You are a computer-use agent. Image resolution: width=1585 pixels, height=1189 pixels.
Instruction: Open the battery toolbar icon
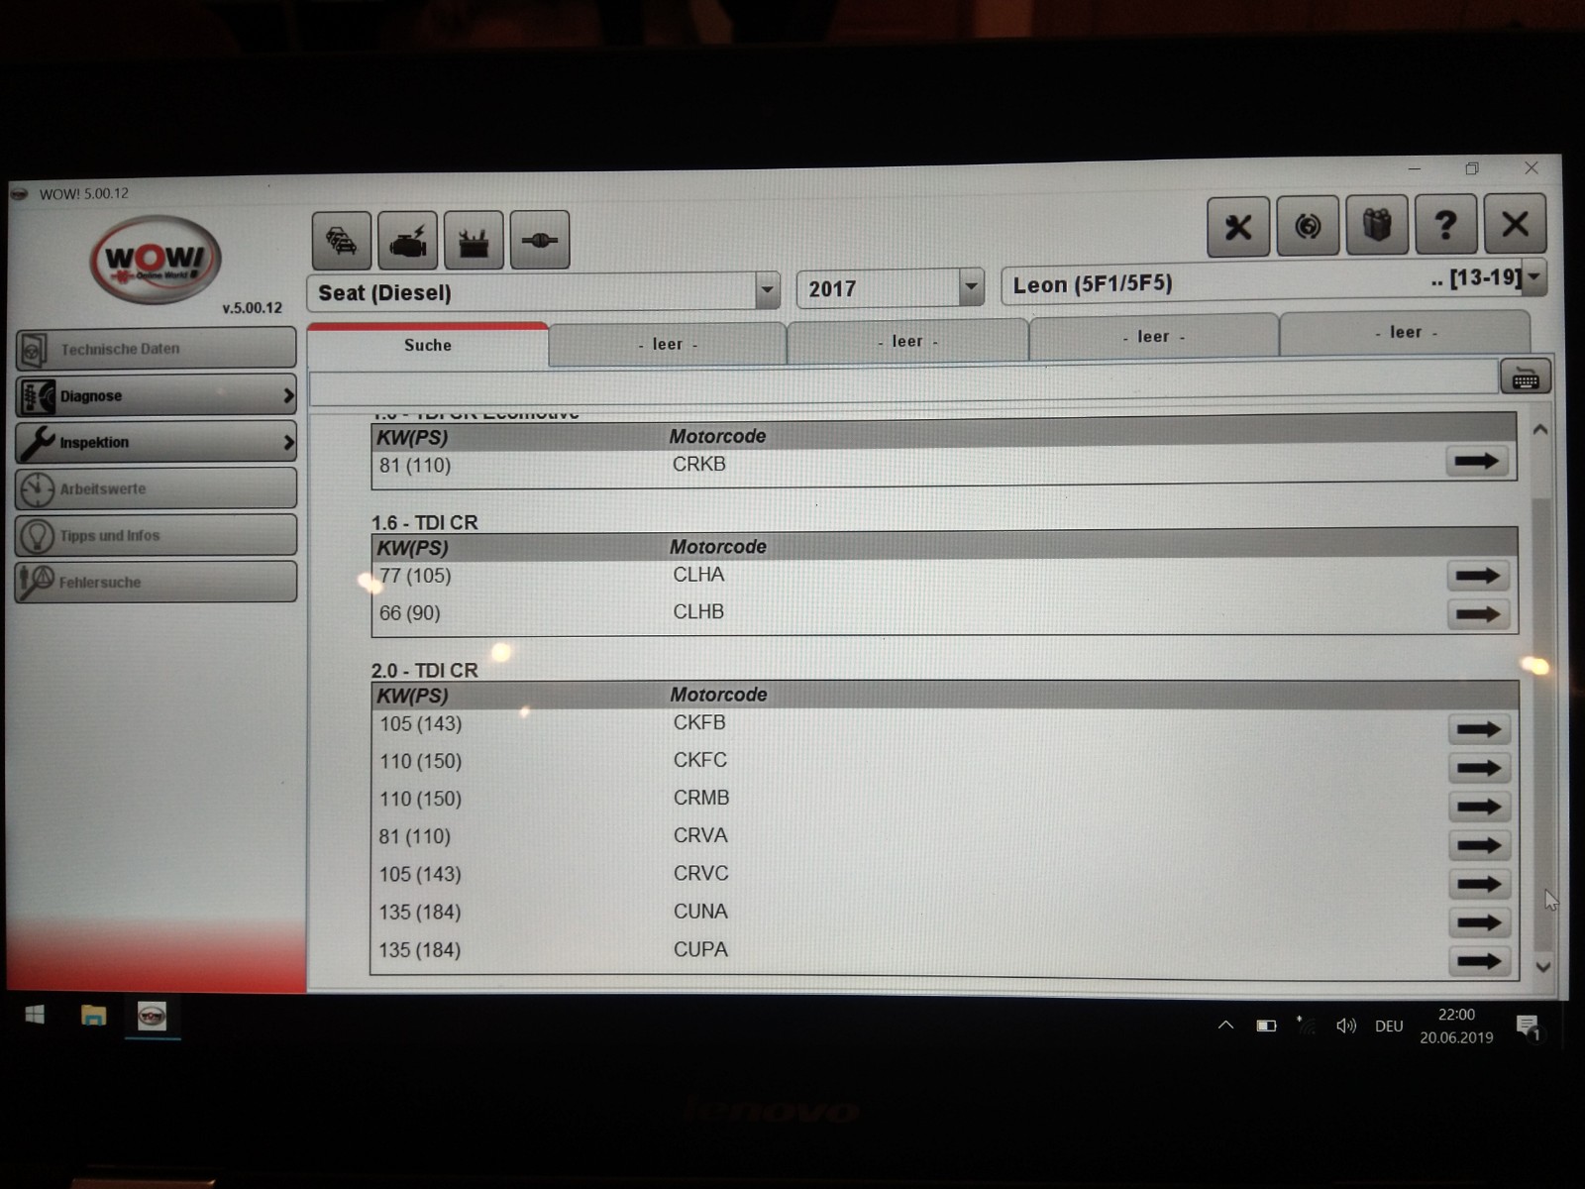click(x=474, y=240)
